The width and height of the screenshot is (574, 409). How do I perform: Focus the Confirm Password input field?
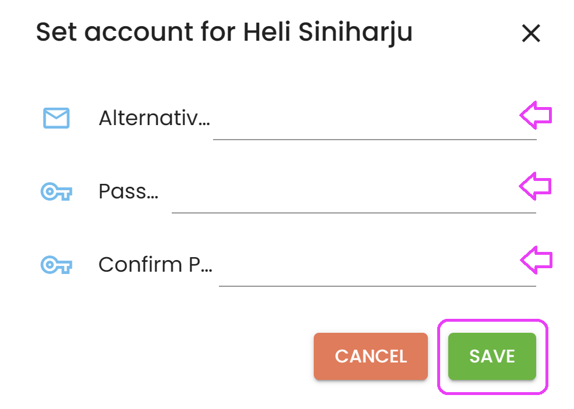377,266
